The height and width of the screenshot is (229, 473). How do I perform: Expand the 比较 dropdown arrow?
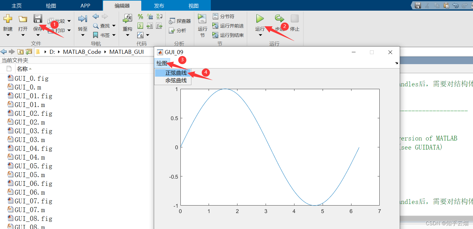(x=69, y=21)
